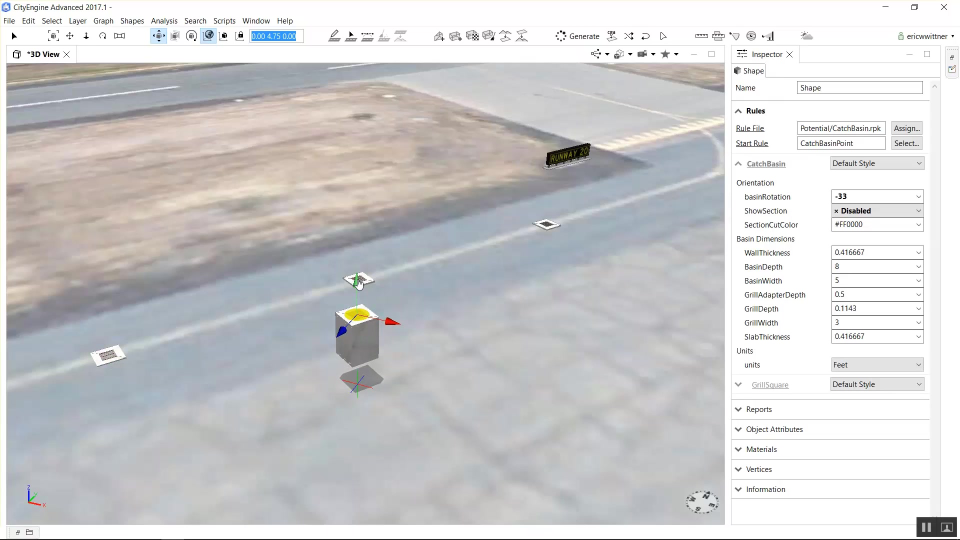
Task: Open the scene light and weather settings
Action: point(806,36)
